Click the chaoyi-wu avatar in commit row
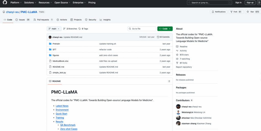Image resolution: width=261 pixels, height=131 pixels. 50,37
